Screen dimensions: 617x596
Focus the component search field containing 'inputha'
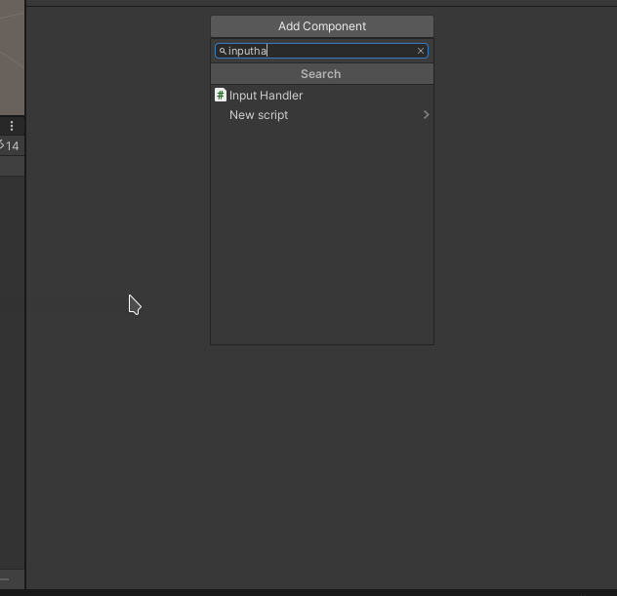coord(321,51)
